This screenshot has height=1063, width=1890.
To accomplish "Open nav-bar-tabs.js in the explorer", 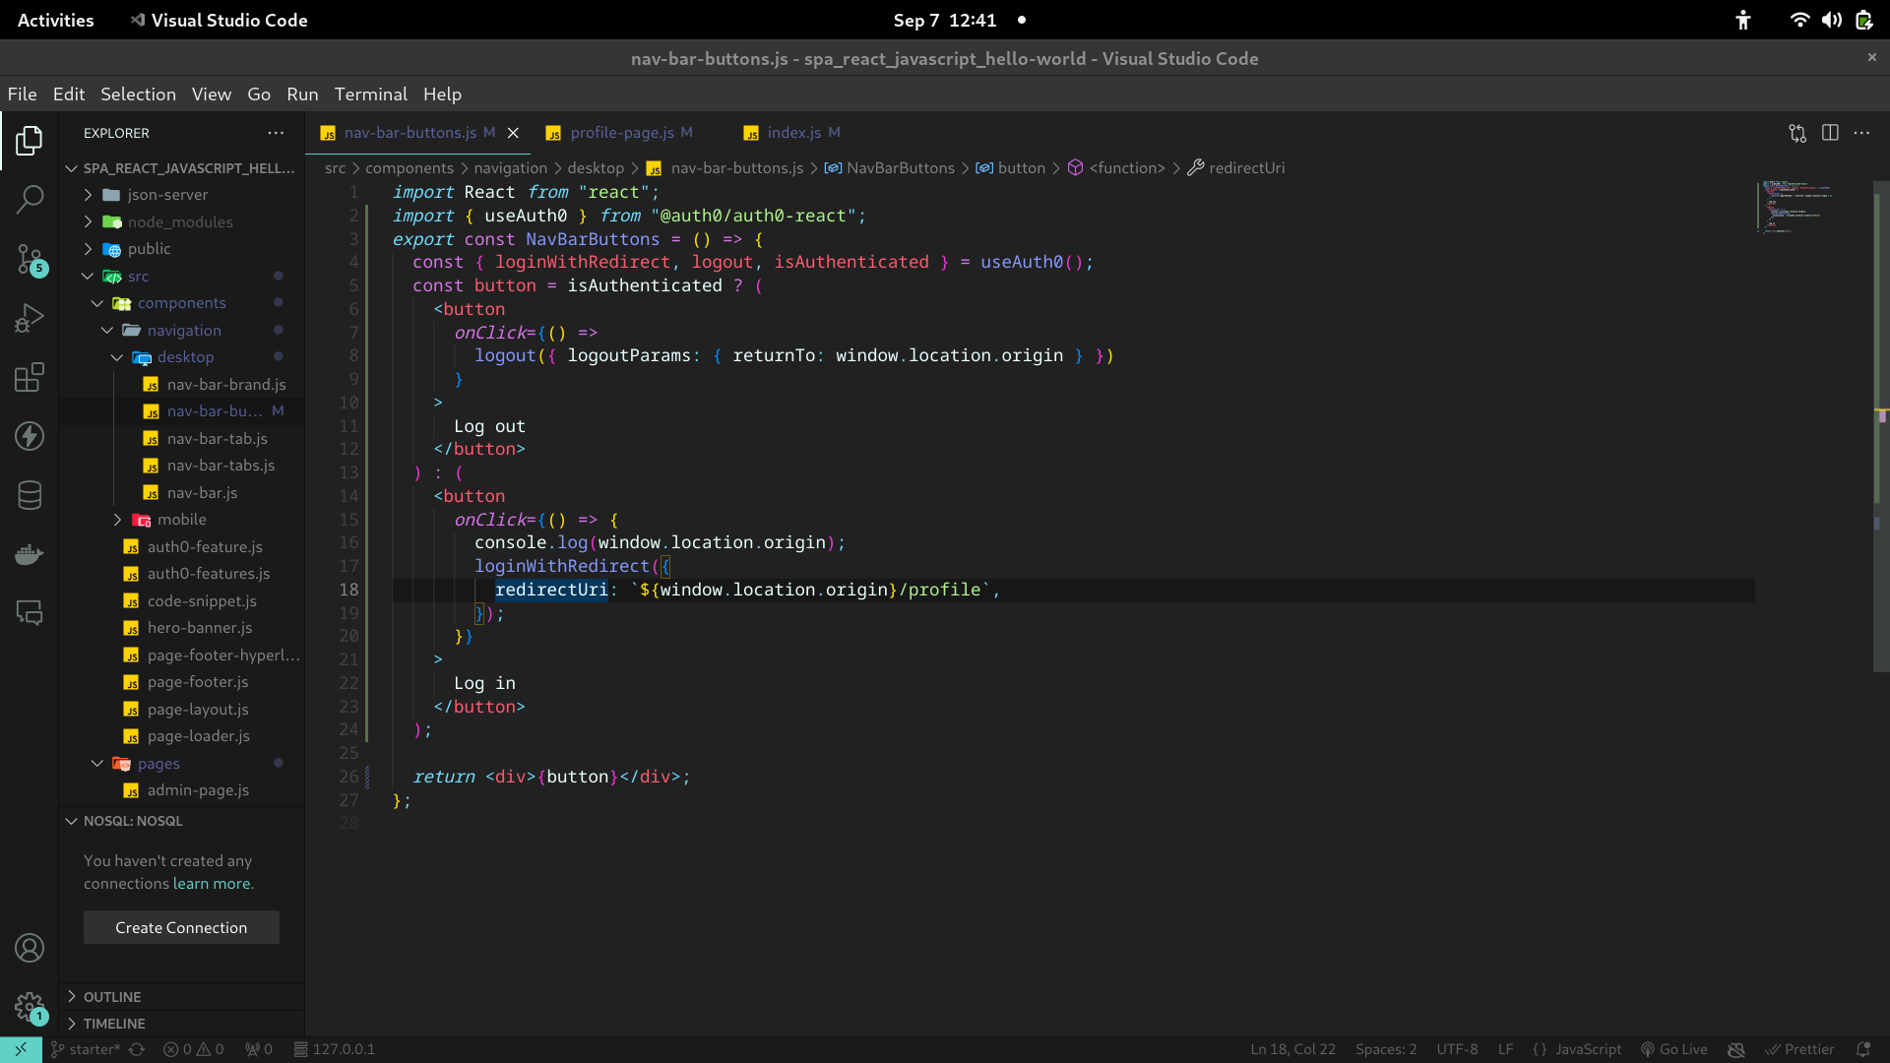I will [220, 466].
